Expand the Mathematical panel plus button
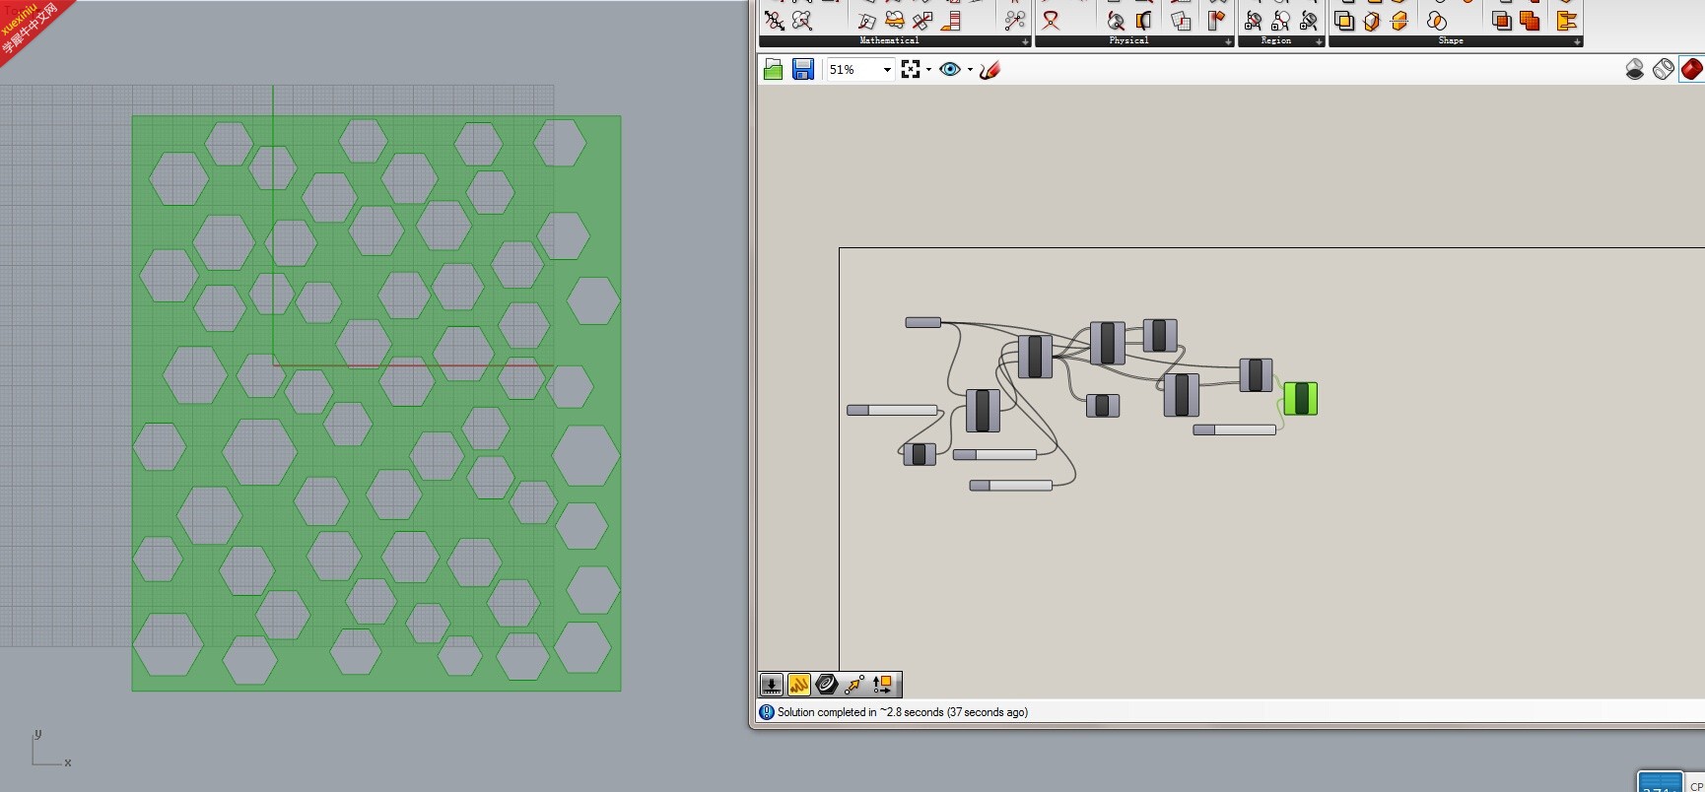The image size is (1705, 792). click(x=1026, y=41)
